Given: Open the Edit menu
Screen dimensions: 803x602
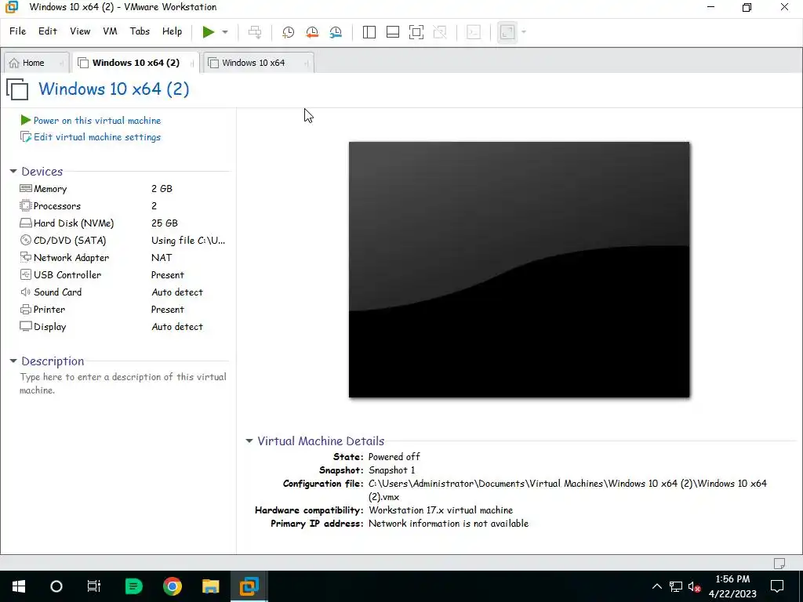Looking at the screenshot, I should pos(48,31).
